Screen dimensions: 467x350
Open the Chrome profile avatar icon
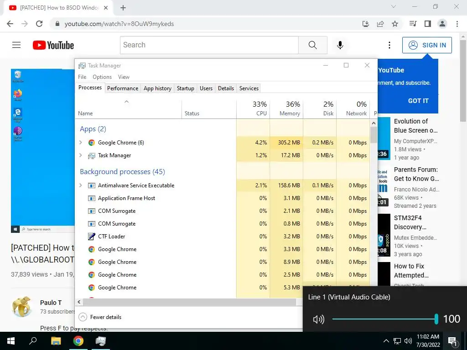click(442, 24)
